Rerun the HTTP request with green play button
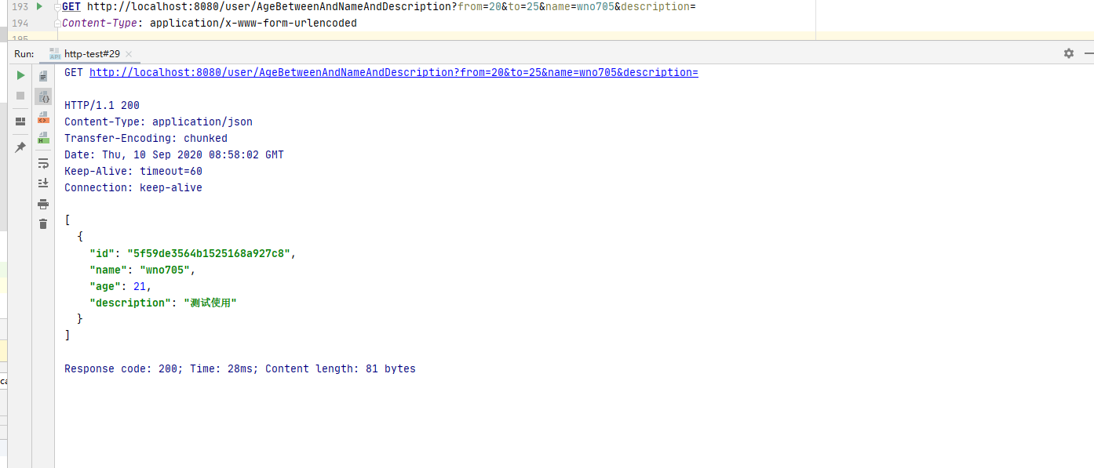The height and width of the screenshot is (468, 1094). pyautogui.click(x=20, y=75)
